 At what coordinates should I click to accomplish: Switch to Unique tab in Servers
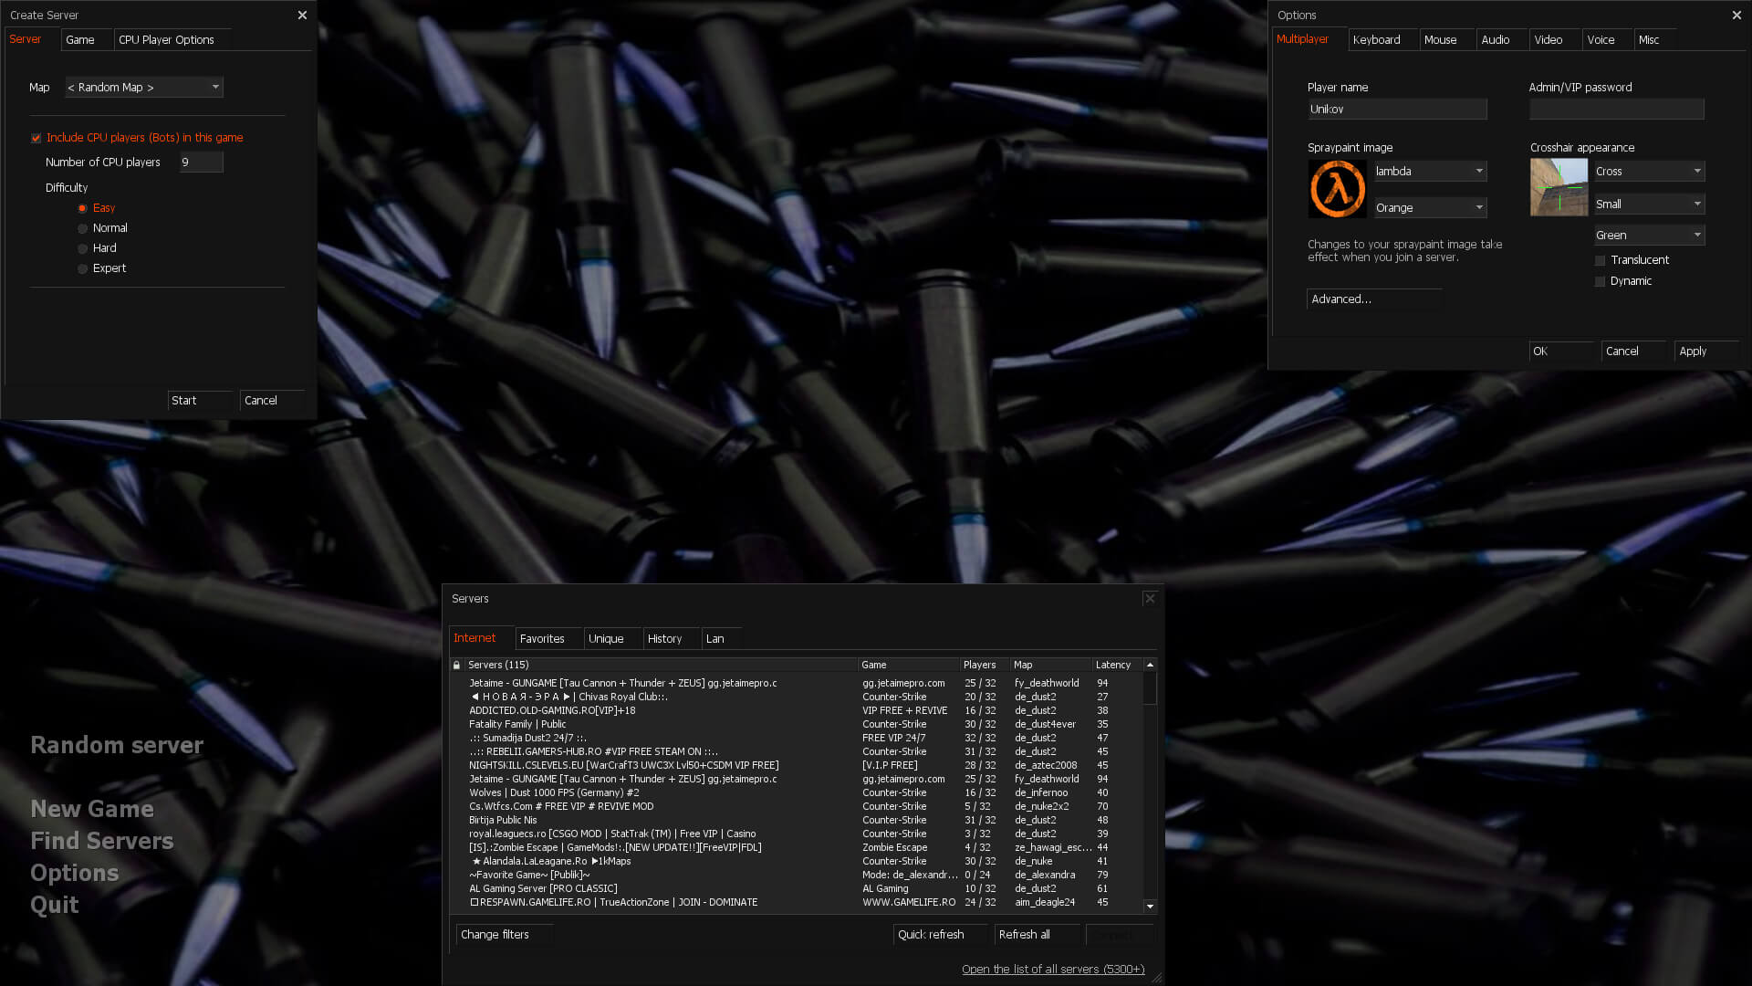coord(612,638)
